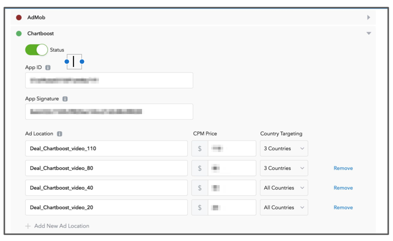Screen dimensions: 393x241
Task: Open country dropdown for Deal_Chartboost_video_40
Action: tap(284, 188)
